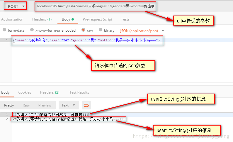Choose the x-www-form-urlencoded body option
This screenshot has height=142, width=233.
pyautogui.click(x=32, y=30)
